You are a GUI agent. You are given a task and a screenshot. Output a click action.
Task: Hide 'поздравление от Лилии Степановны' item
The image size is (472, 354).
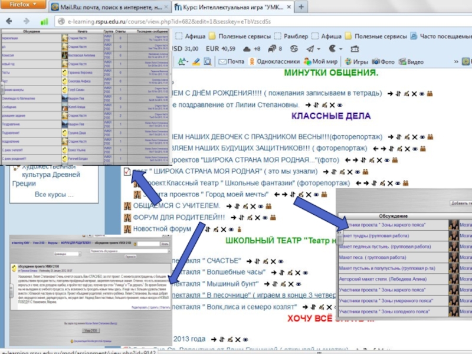340,106
